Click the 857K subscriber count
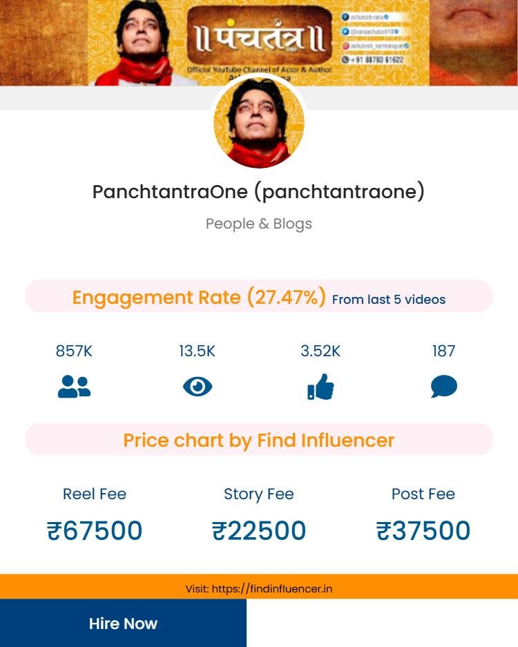518x647 pixels. point(75,351)
